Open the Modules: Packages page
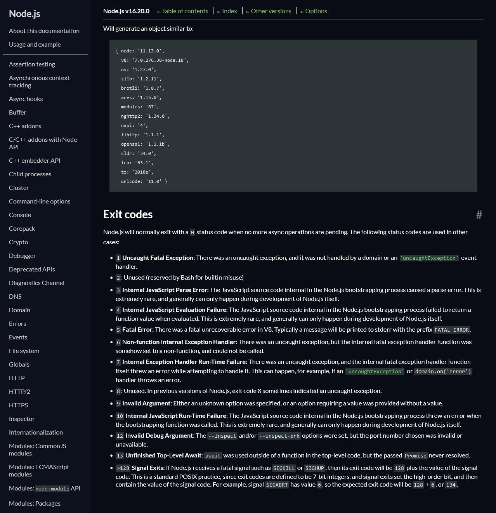The height and width of the screenshot is (513, 496). 34,503
